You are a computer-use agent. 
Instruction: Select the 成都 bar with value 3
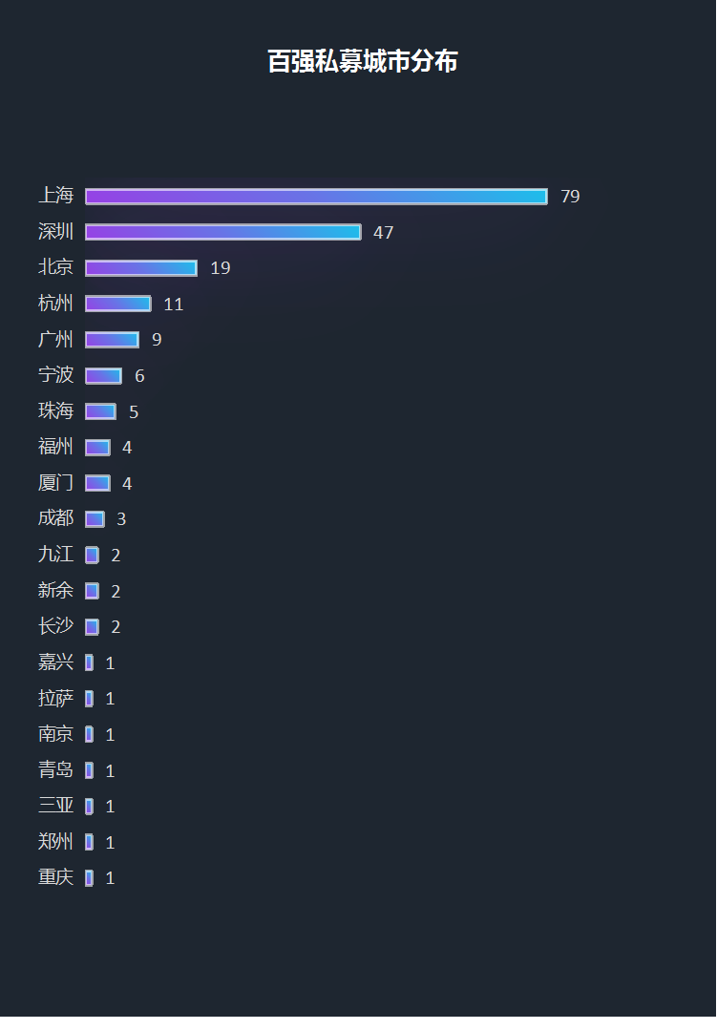pyautogui.click(x=95, y=519)
